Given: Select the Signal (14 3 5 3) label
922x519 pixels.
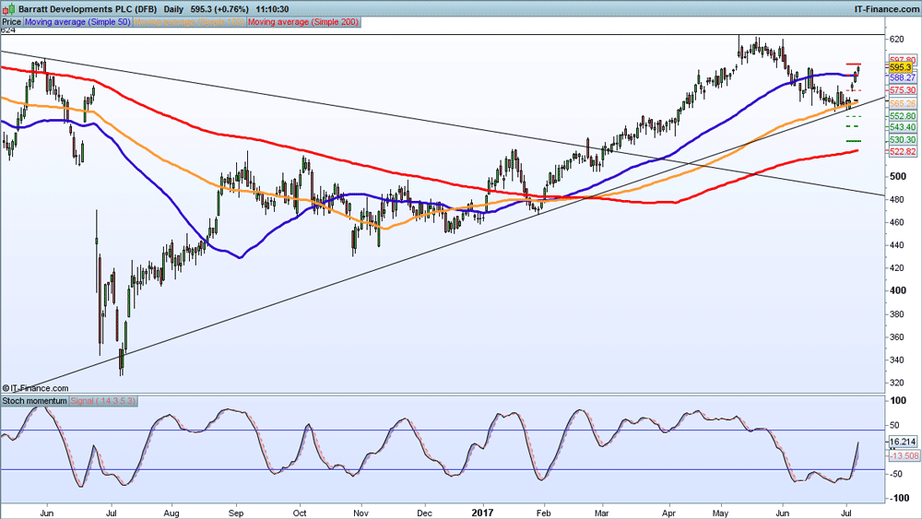Looking at the screenshot, I should point(103,401).
